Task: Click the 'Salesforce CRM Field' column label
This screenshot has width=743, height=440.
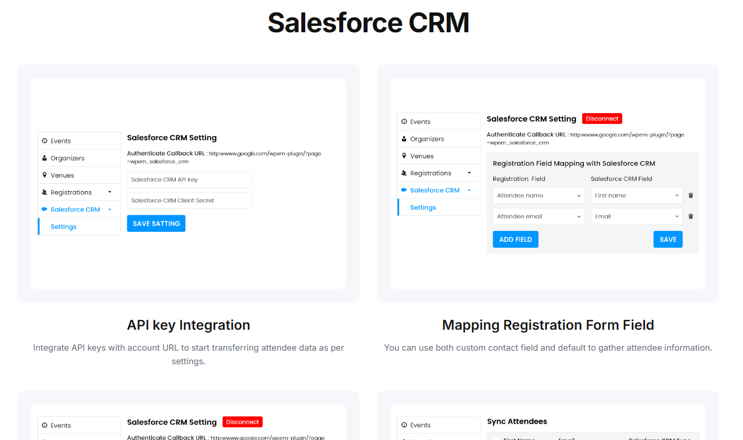Action: tap(621, 179)
